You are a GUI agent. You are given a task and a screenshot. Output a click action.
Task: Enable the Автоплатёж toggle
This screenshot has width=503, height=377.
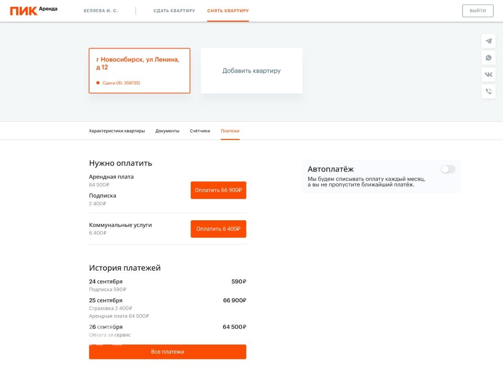tap(448, 169)
